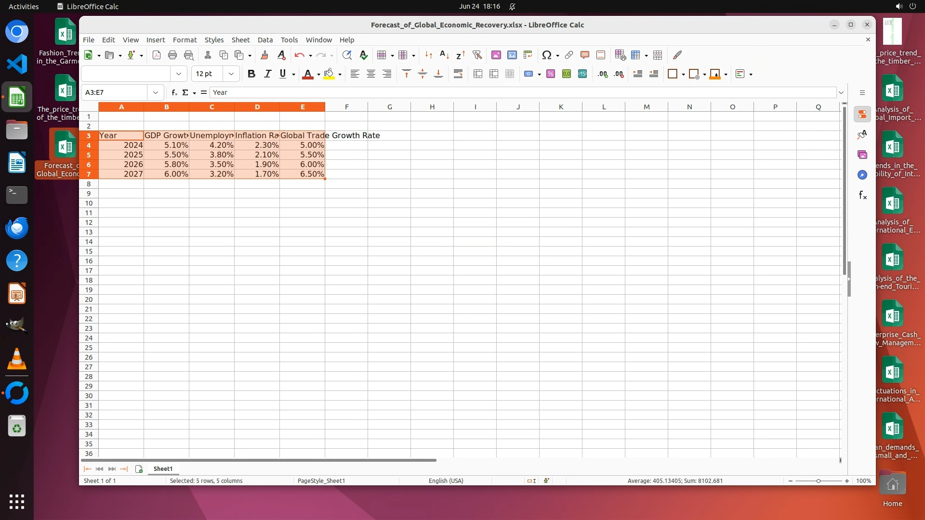
Task: Click the Export as PDF icon
Action: pos(156,55)
